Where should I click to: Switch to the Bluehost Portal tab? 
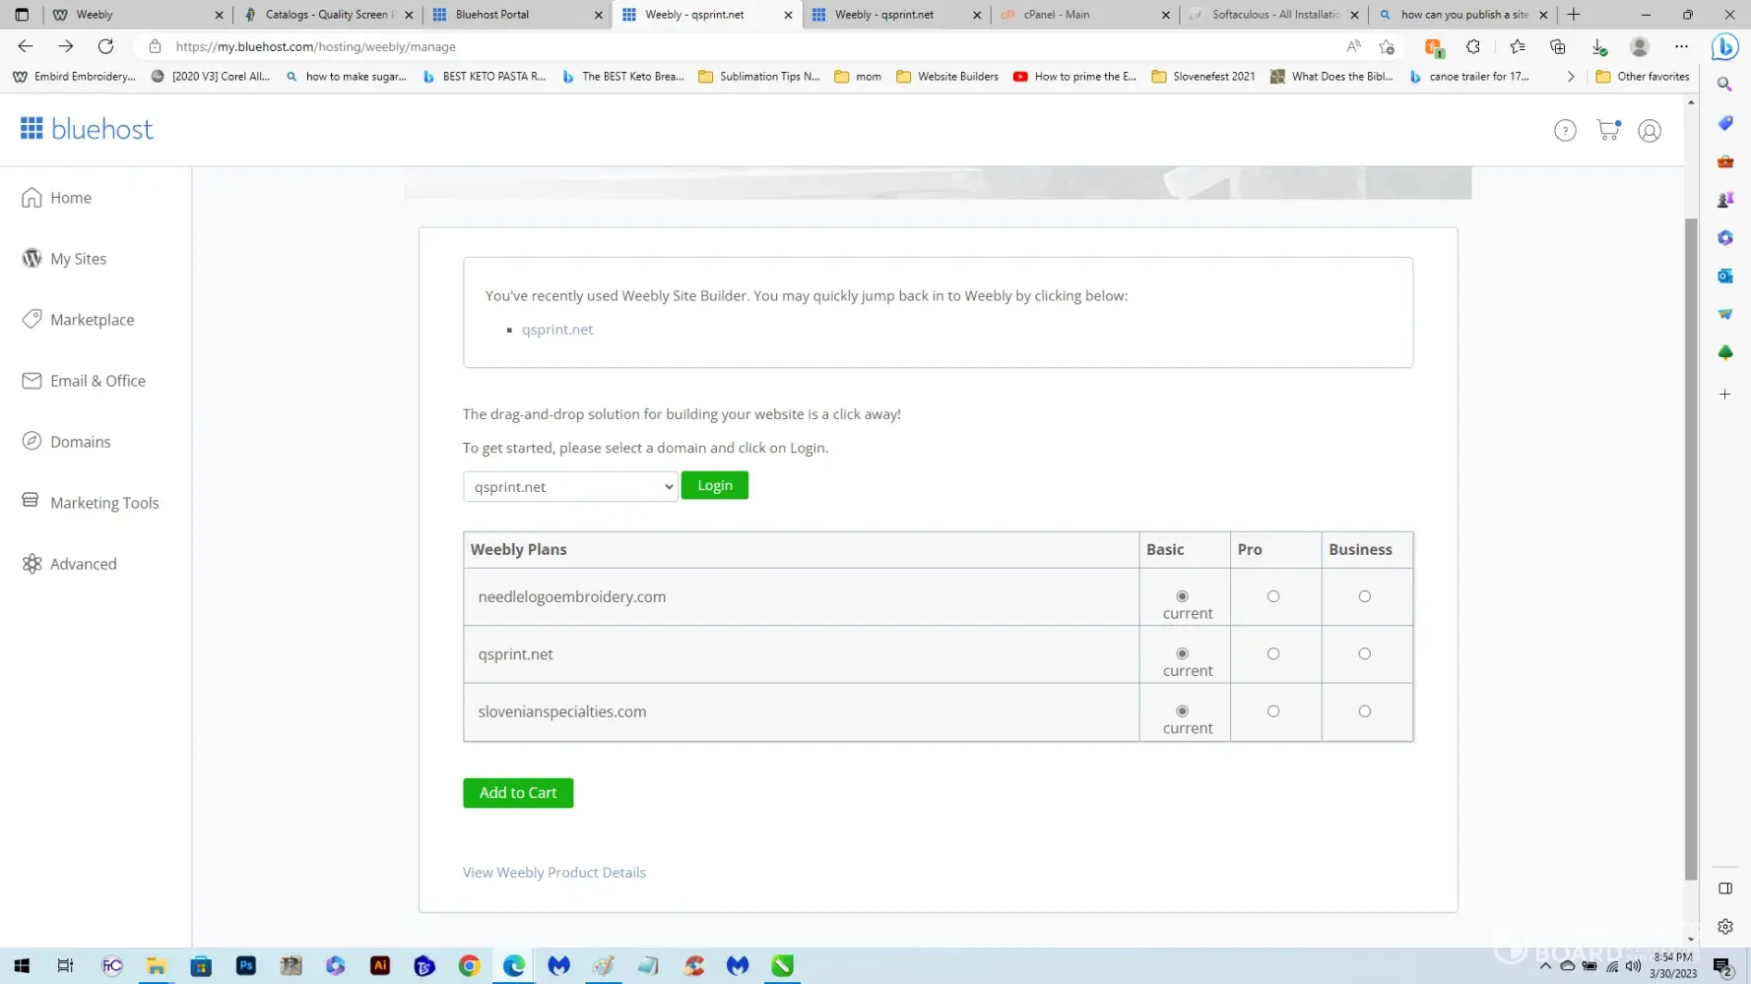[x=517, y=15]
